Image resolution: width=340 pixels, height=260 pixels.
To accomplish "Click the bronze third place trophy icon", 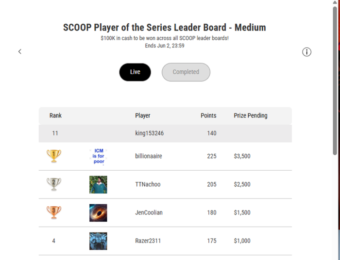I will [54, 212].
